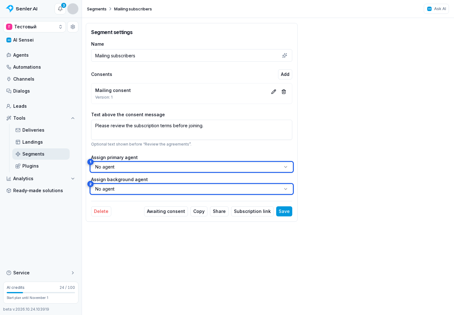Click Segments breadcrumb link
This screenshot has height=315, width=454.
click(97, 9)
